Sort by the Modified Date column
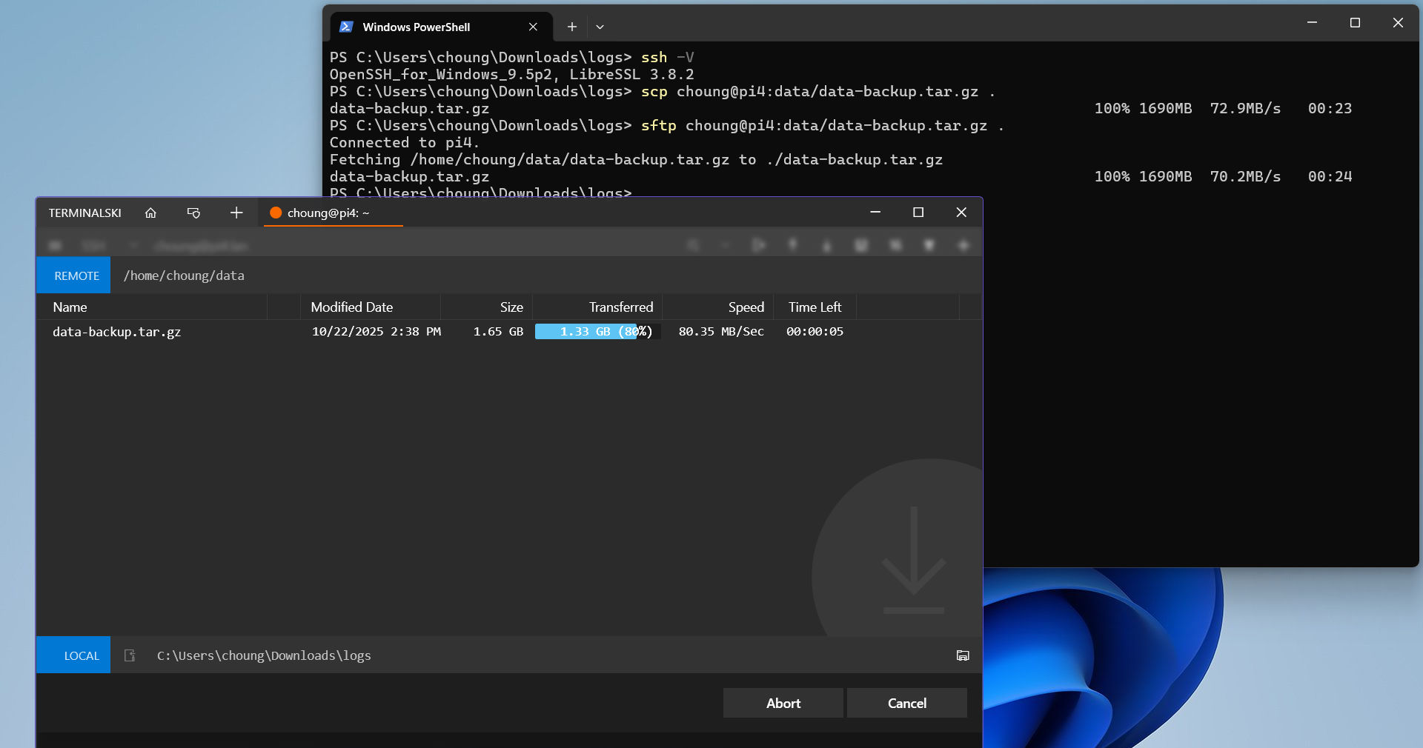The width and height of the screenshot is (1423, 748). click(352, 307)
